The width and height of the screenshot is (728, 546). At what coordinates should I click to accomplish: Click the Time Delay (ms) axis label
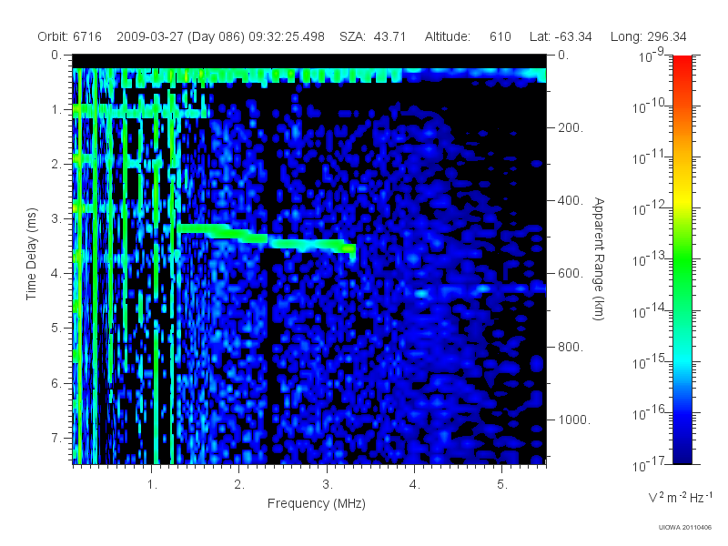(31, 254)
